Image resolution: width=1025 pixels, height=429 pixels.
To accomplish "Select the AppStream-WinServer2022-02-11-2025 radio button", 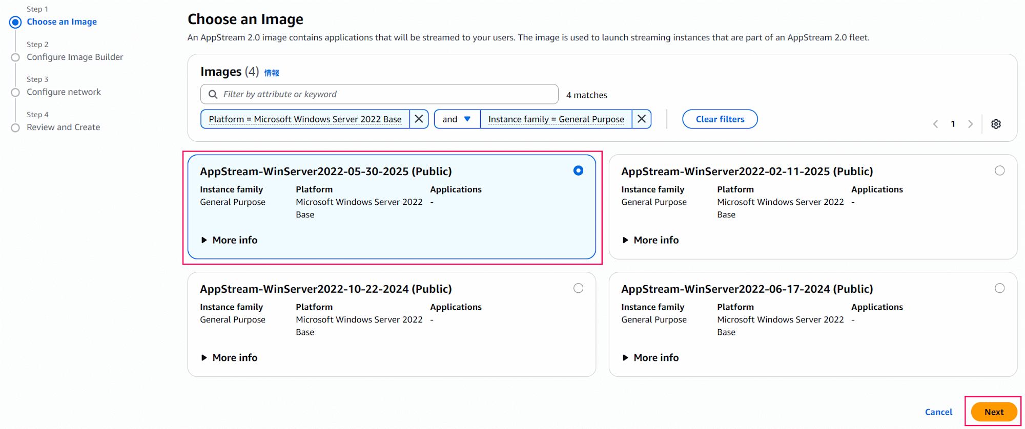I will (x=999, y=170).
